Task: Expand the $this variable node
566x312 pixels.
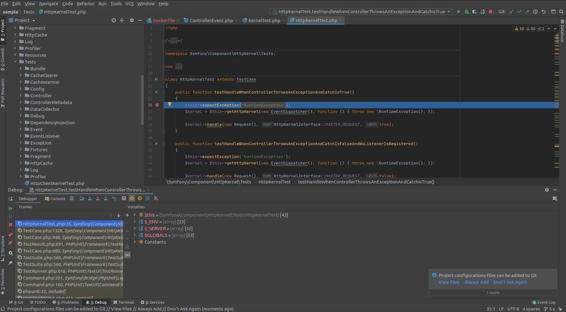Action: [135, 215]
